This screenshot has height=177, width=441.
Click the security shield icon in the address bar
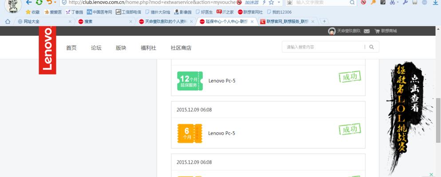64,2
